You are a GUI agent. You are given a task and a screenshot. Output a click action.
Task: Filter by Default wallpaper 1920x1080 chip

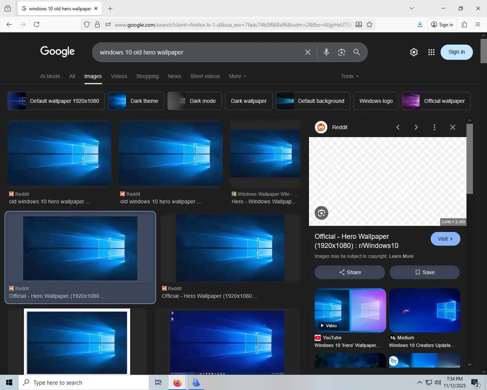click(56, 101)
